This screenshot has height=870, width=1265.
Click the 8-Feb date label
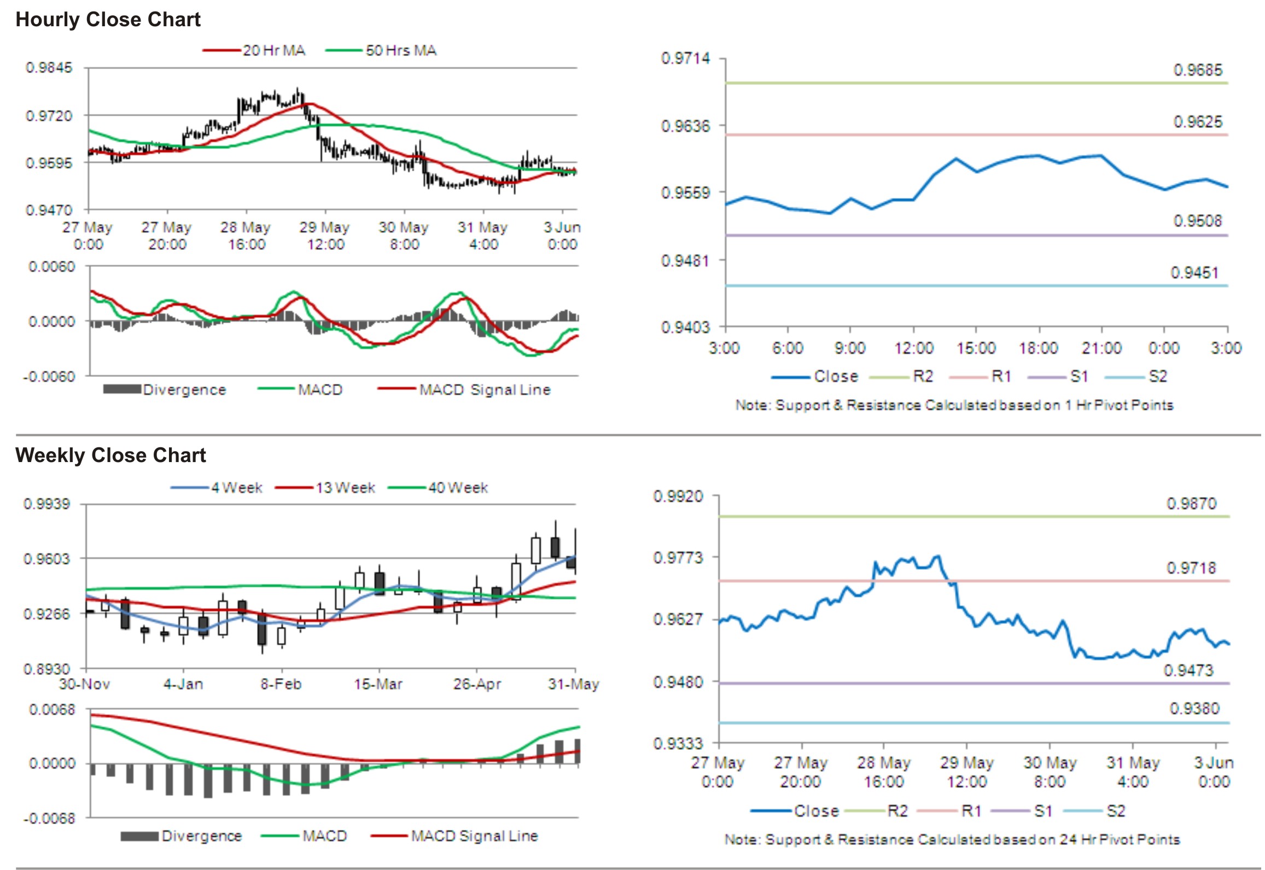pyautogui.click(x=281, y=684)
